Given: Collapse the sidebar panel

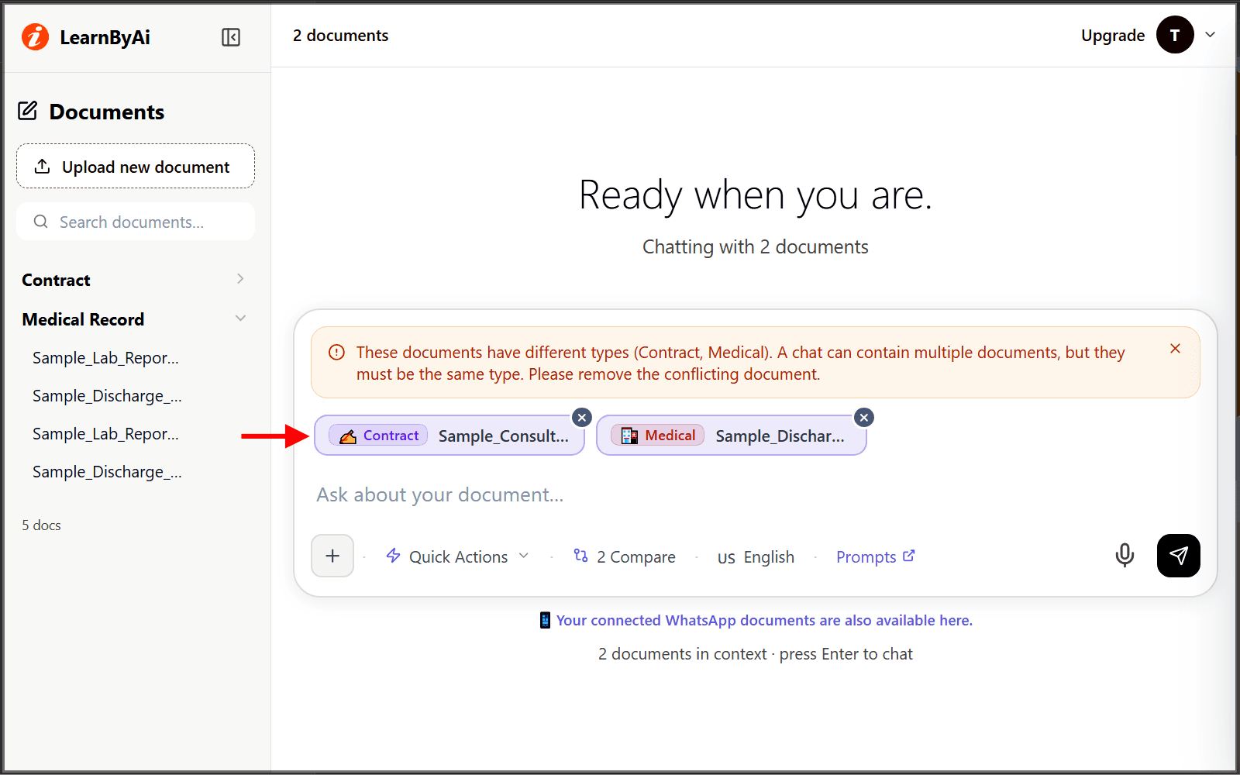Looking at the screenshot, I should pos(231,37).
